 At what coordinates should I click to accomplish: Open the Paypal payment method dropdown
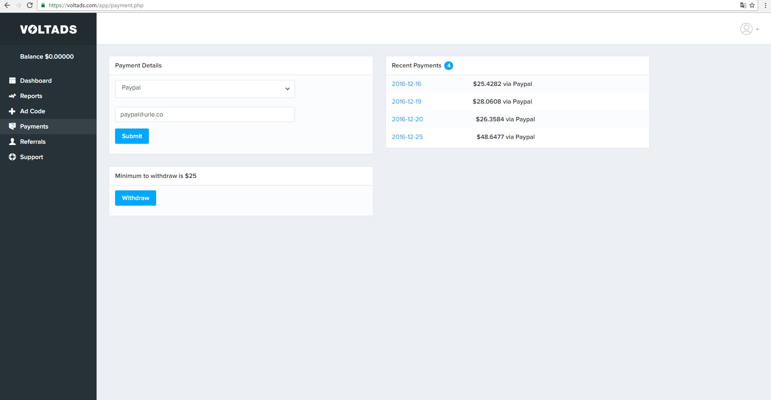pos(205,89)
